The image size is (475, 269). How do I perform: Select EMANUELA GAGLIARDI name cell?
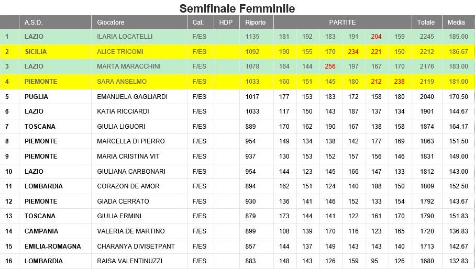[139, 97]
